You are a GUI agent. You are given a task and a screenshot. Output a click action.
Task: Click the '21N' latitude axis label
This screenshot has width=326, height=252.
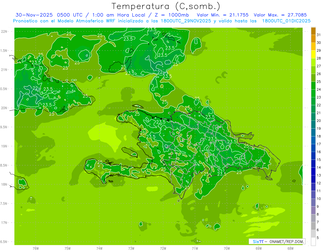(x=4, y=70)
